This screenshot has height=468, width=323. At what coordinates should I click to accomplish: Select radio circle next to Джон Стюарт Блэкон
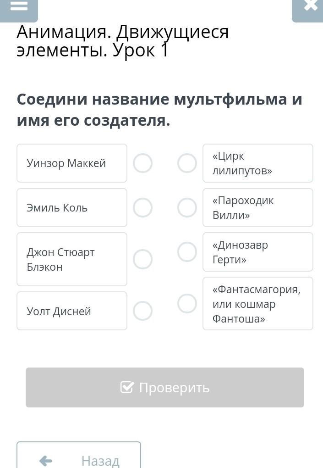(x=142, y=259)
